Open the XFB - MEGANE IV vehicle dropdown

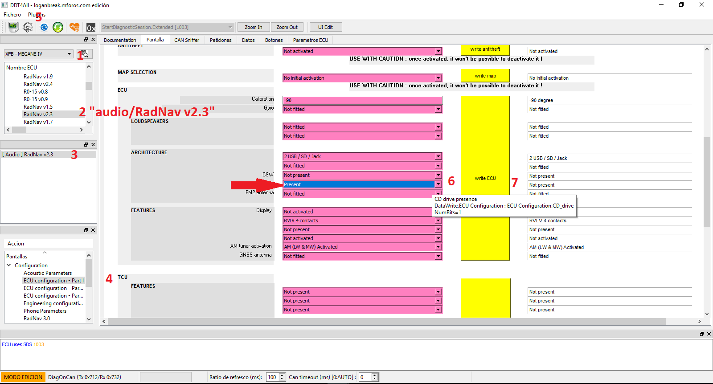coord(38,54)
